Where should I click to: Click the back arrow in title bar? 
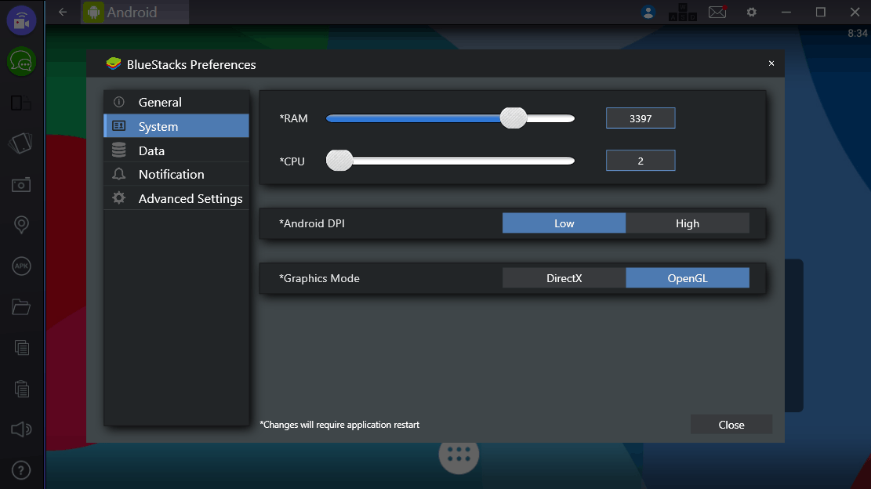[63, 12]
